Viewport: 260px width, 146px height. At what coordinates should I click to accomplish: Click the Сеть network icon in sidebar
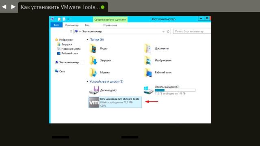56,71
